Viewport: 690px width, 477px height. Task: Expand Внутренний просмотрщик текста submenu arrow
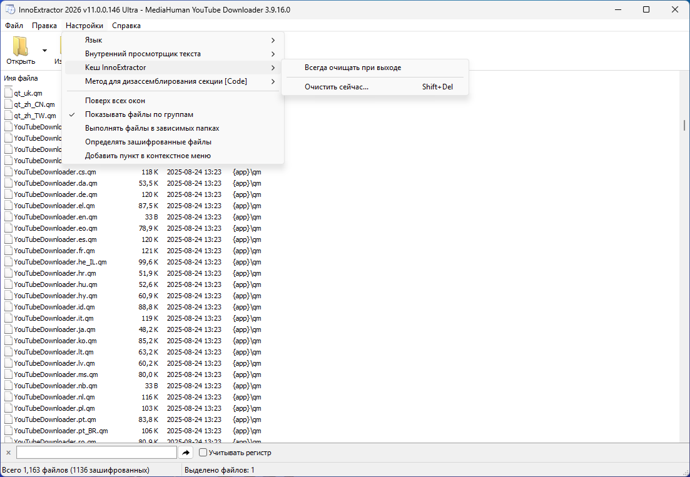pos(273,54)
